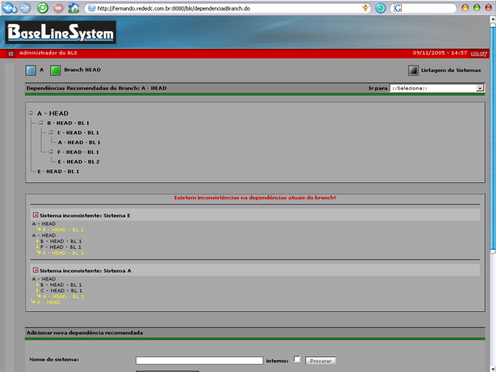
Task: Click yellow A - HEAD - BL 1 in Sistema A
Action: (63, 296)
